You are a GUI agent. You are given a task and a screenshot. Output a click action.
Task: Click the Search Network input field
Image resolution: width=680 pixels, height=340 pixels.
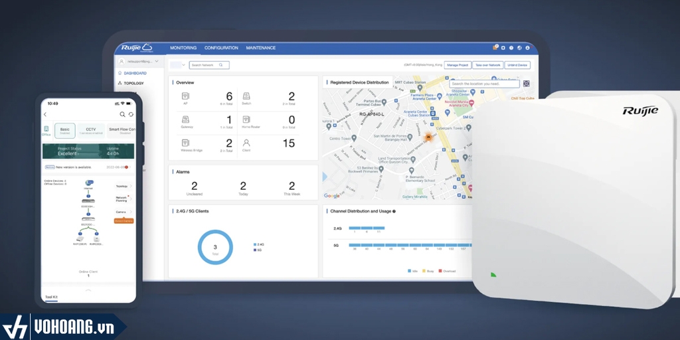tap(209, 65)
